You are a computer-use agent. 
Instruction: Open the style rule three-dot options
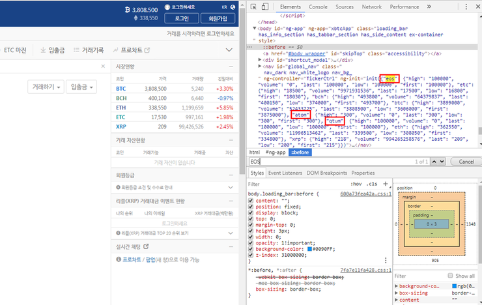386,261
